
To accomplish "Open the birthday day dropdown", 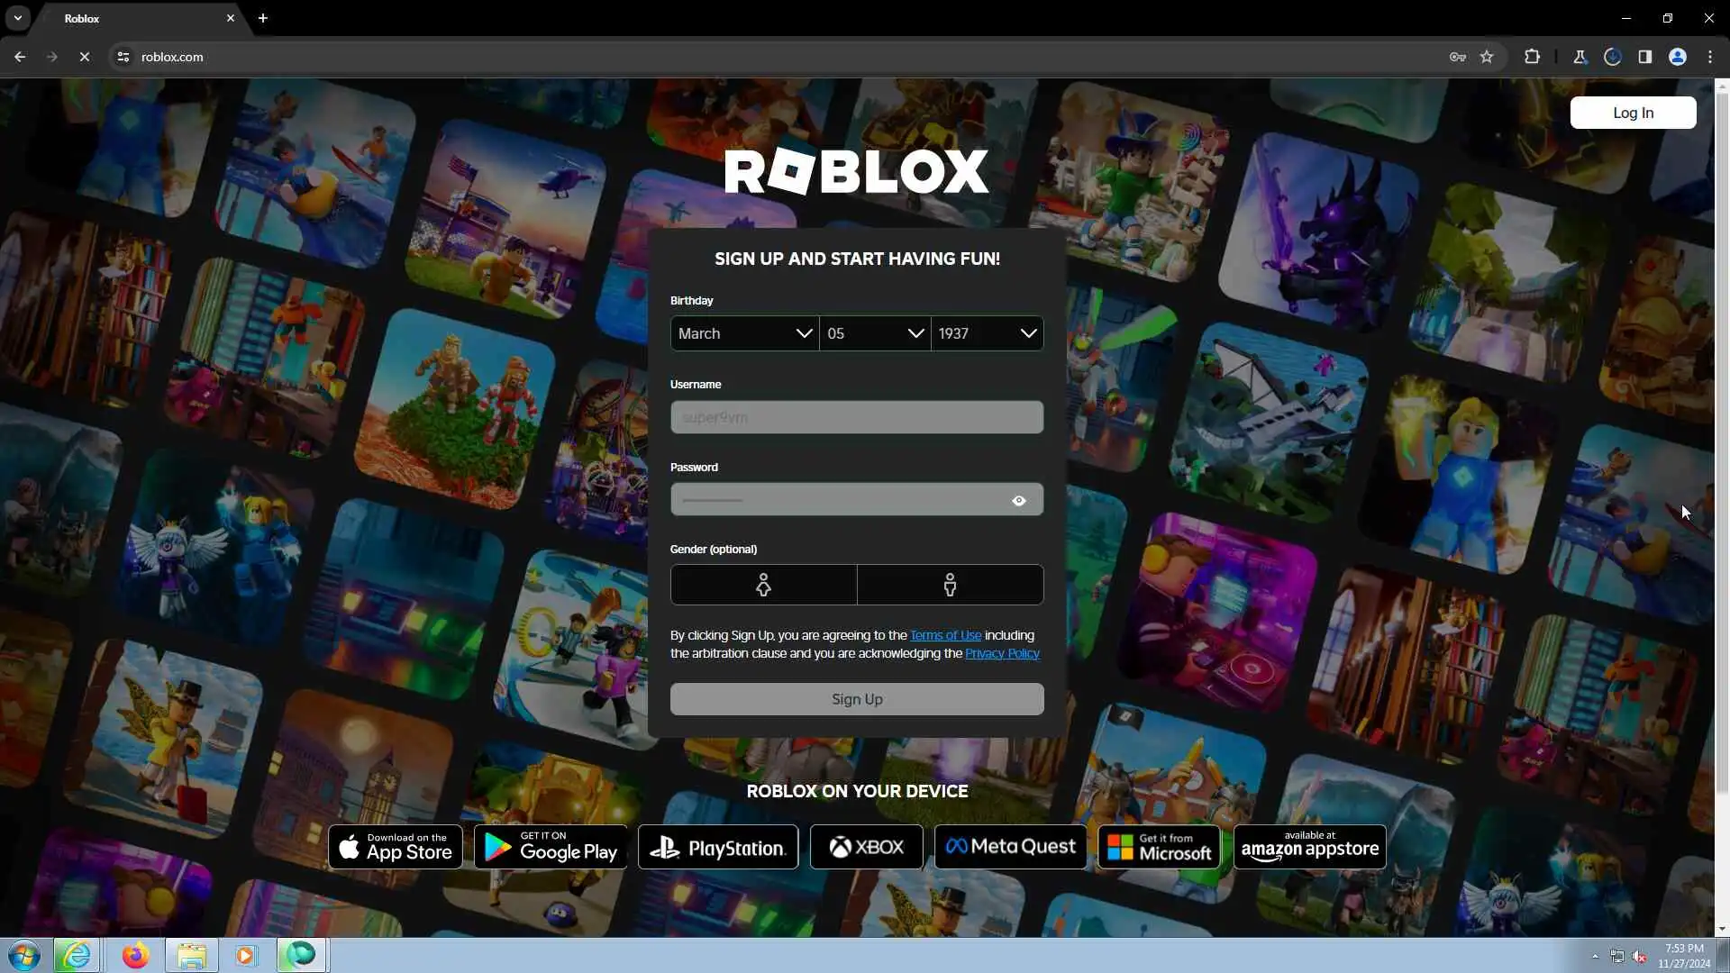I will click(x=875, y=333).
